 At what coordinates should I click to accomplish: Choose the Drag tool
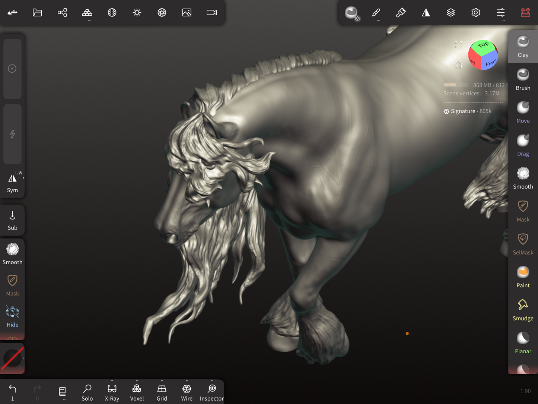click(x=523, y=145)
